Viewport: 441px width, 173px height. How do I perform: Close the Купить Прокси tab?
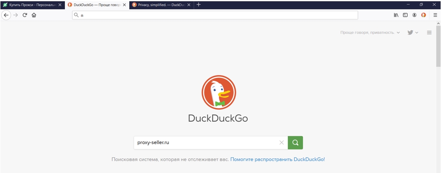click(x=60, y=5)
